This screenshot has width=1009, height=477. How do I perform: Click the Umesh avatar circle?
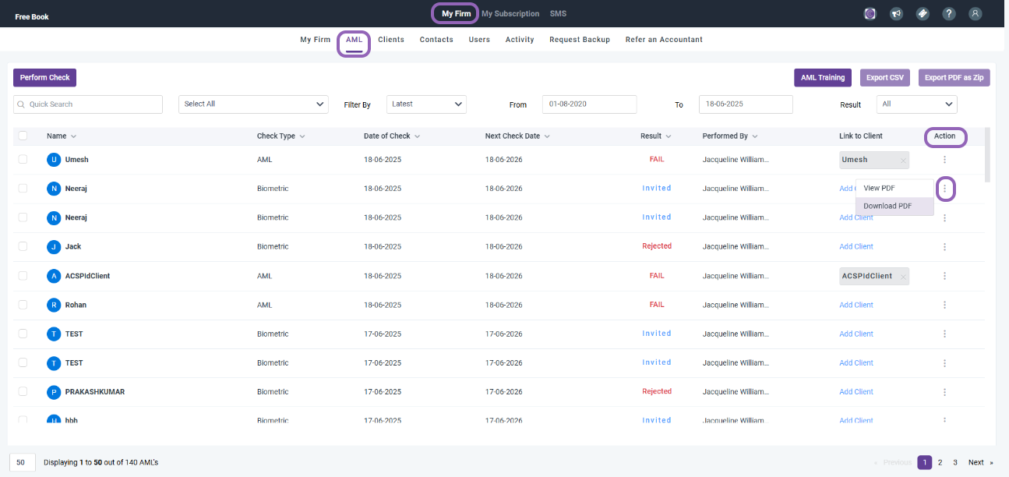tap(54, 160)
